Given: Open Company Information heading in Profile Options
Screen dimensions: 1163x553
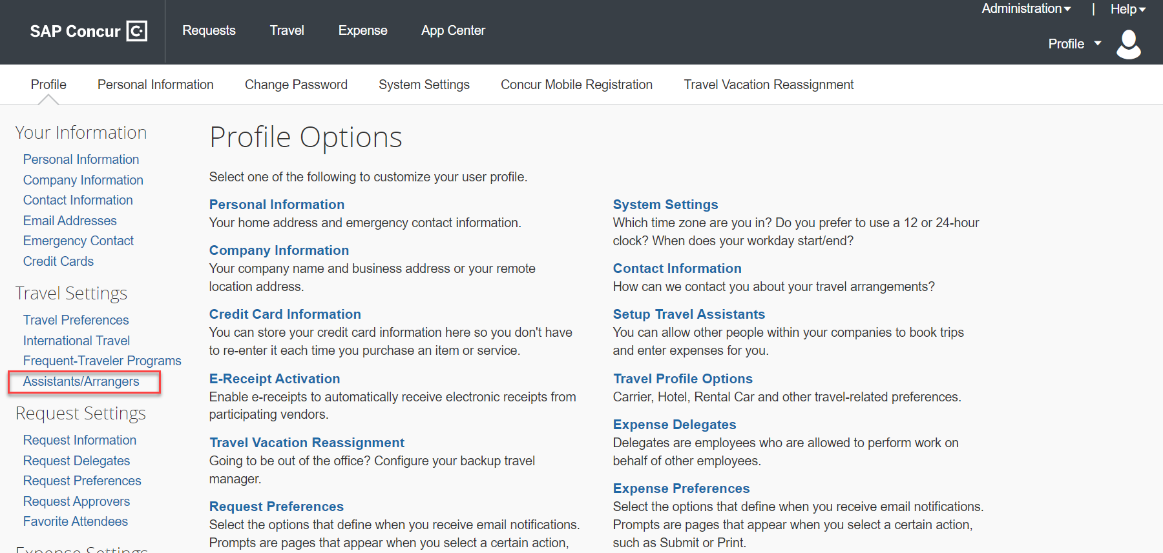Looking at the screenshot, I should [279, 250].
